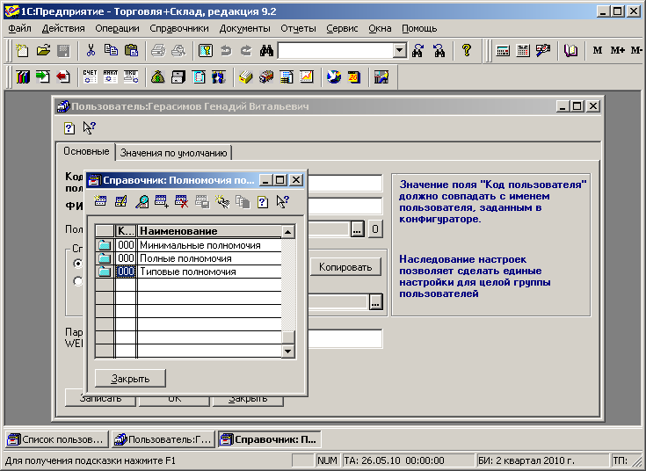646x471 pixels.
Task: Click description question page icon in Справочник toolbar
Action: coord(263,201)
